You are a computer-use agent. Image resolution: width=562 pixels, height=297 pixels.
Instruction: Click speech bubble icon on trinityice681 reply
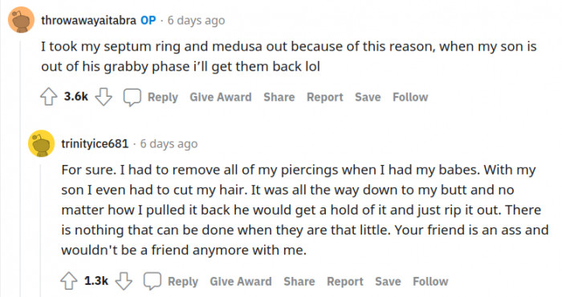[153, 281]
